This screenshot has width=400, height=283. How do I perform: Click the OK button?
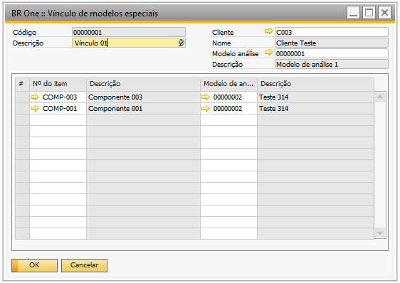(34, 265)
